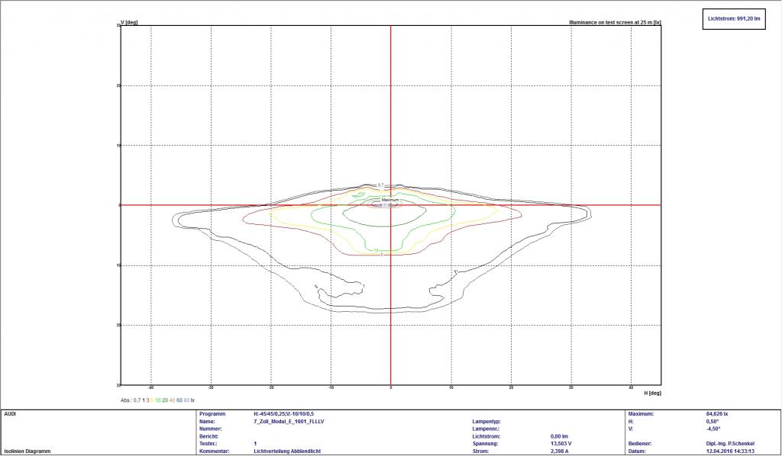Click the Illuminance on test screen title
This screenshot has width=782, height=456.
615,23
